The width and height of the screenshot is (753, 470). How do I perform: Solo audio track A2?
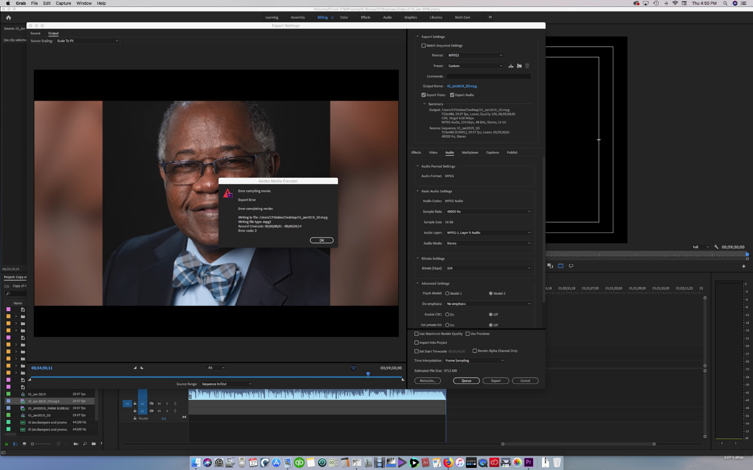[167, 403]
